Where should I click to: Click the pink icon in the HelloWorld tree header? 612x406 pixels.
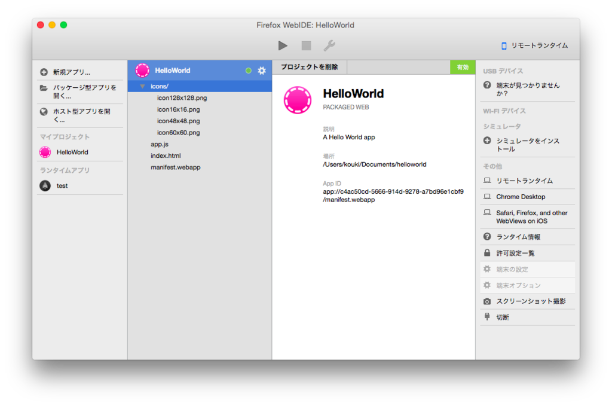tap(142, 71)
